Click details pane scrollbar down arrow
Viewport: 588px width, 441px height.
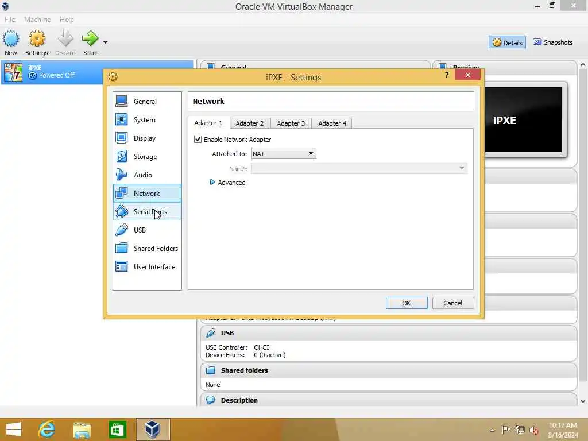coord(583,401)
